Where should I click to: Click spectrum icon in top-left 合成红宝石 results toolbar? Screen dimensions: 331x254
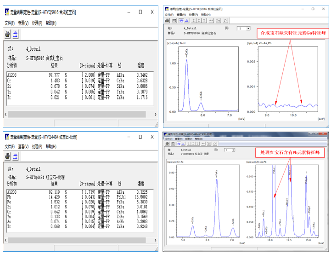[16, 34]
